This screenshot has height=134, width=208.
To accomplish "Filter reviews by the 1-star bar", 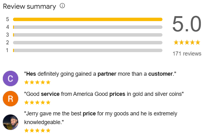I will (x=88, y=50).
